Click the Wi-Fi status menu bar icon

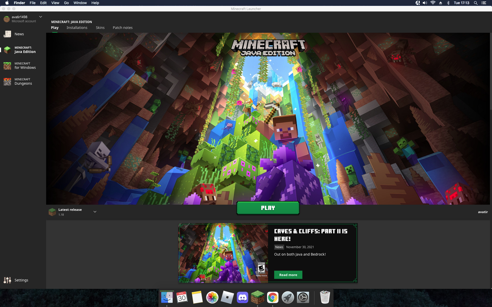[x=433, y=3]
